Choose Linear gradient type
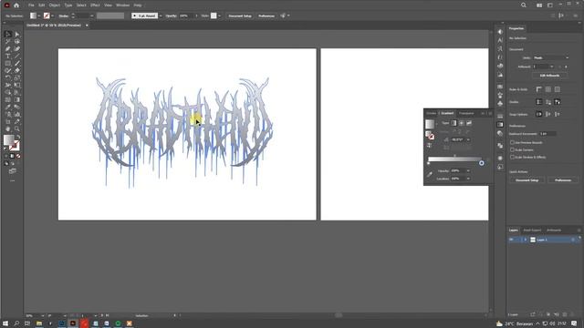This screenshot has width=584, height=328. (454, 123)
